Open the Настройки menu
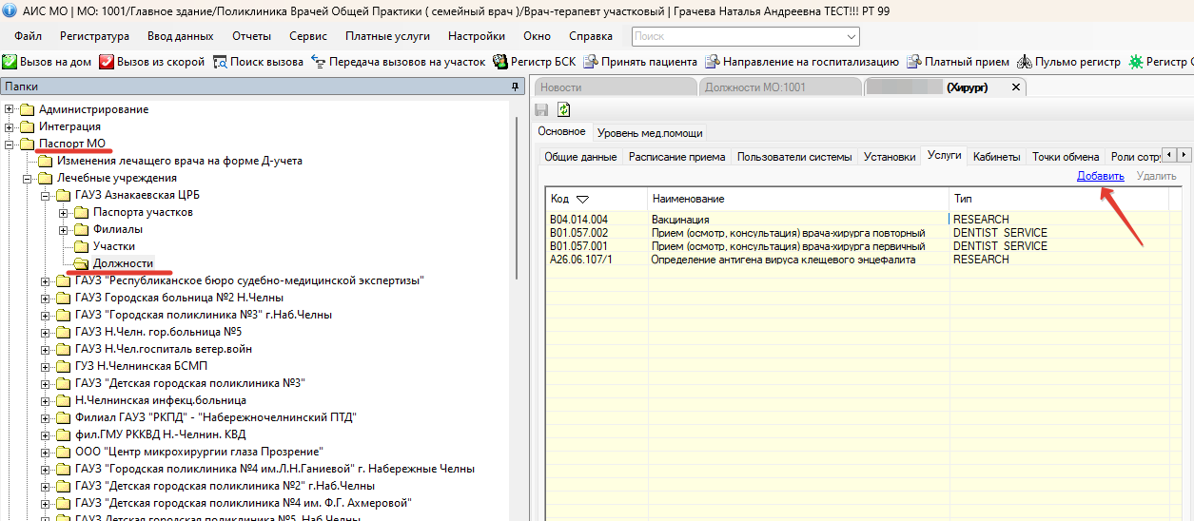 coord(477,36)
